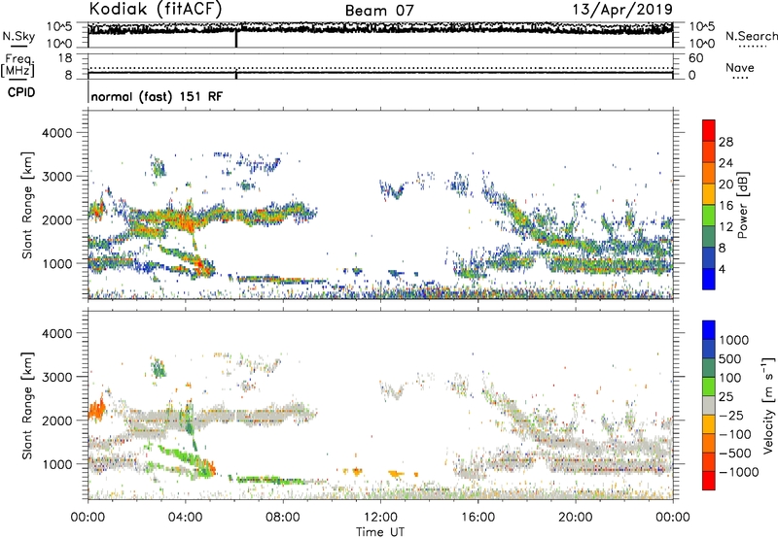Click the '60' Nave axis tick
Screen dimensions: 778x538
click(x=695, y=58)
